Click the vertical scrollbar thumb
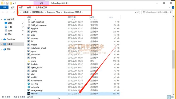 [x=173, y=59]
